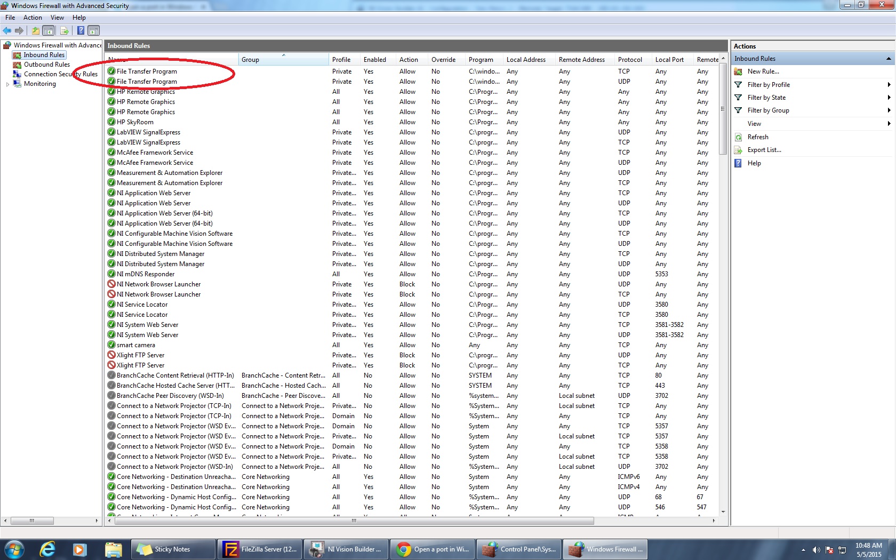Open the Filter by Group submenu arrow
Viewport: 896px width, 560px height.
[x=889, y=110]
